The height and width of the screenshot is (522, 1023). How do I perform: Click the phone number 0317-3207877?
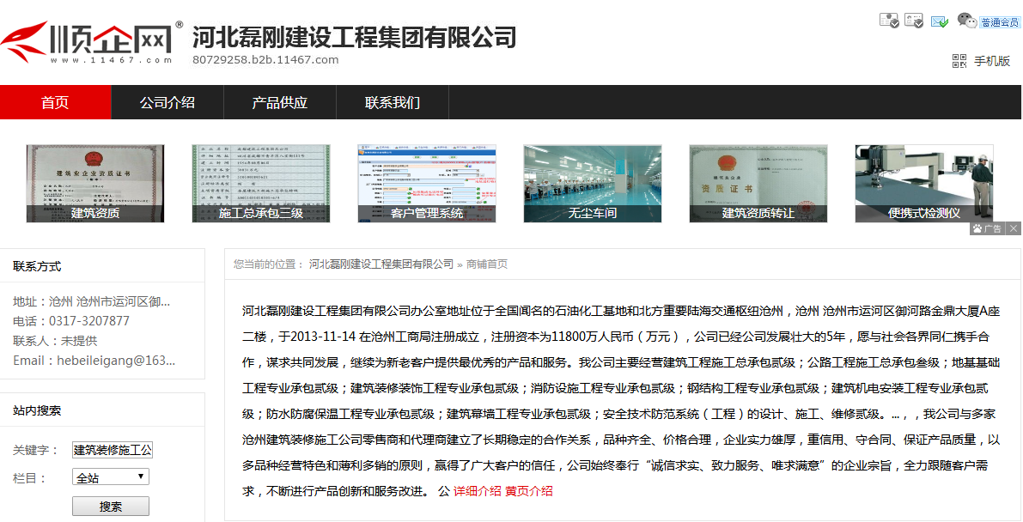(x=88, y=321)
